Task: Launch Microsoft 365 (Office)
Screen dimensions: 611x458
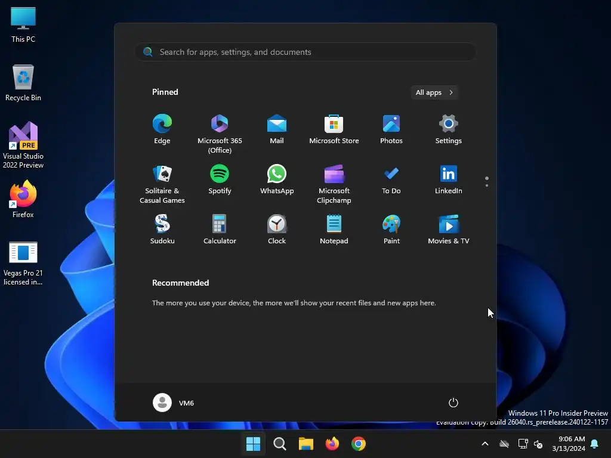Action: click(220, 134)
